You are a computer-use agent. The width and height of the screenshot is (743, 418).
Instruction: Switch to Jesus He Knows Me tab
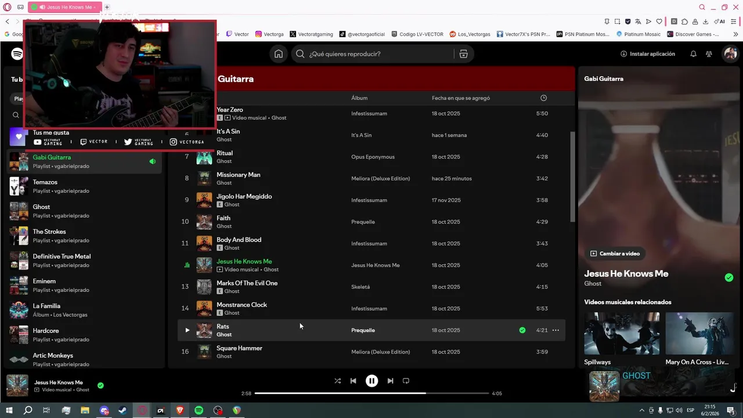pyautogui.click(x=64, y=7)
